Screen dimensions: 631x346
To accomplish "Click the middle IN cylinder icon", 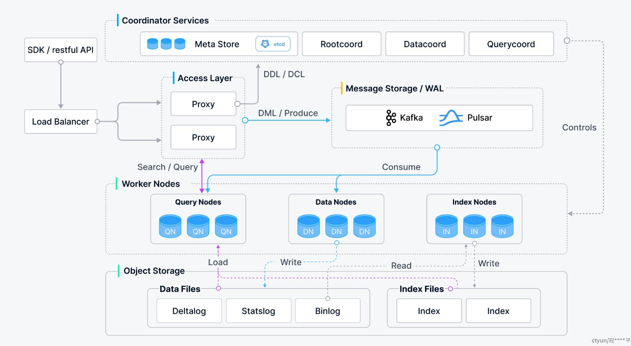I will click(x=474, y=226).
